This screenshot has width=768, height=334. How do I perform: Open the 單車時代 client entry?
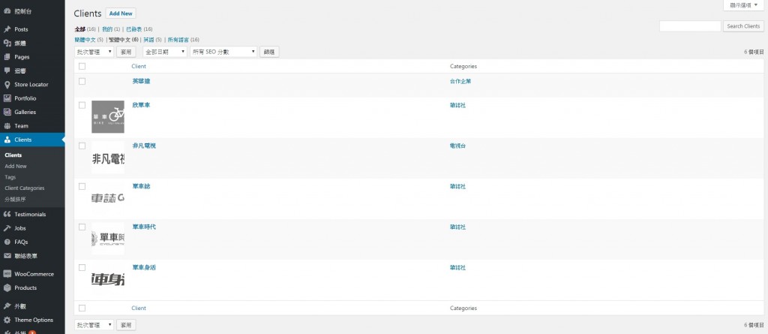(144, 227)
